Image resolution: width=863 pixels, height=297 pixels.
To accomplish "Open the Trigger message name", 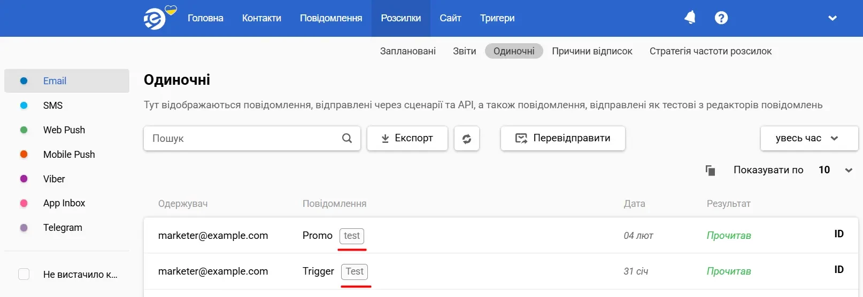I will click(318, 271).
